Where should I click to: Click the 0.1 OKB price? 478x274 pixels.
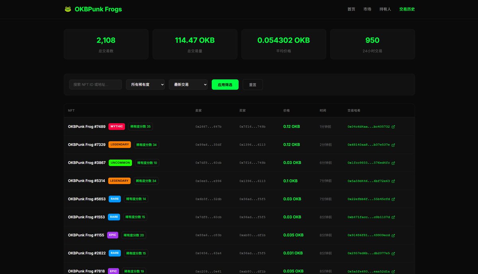[290, 181]
